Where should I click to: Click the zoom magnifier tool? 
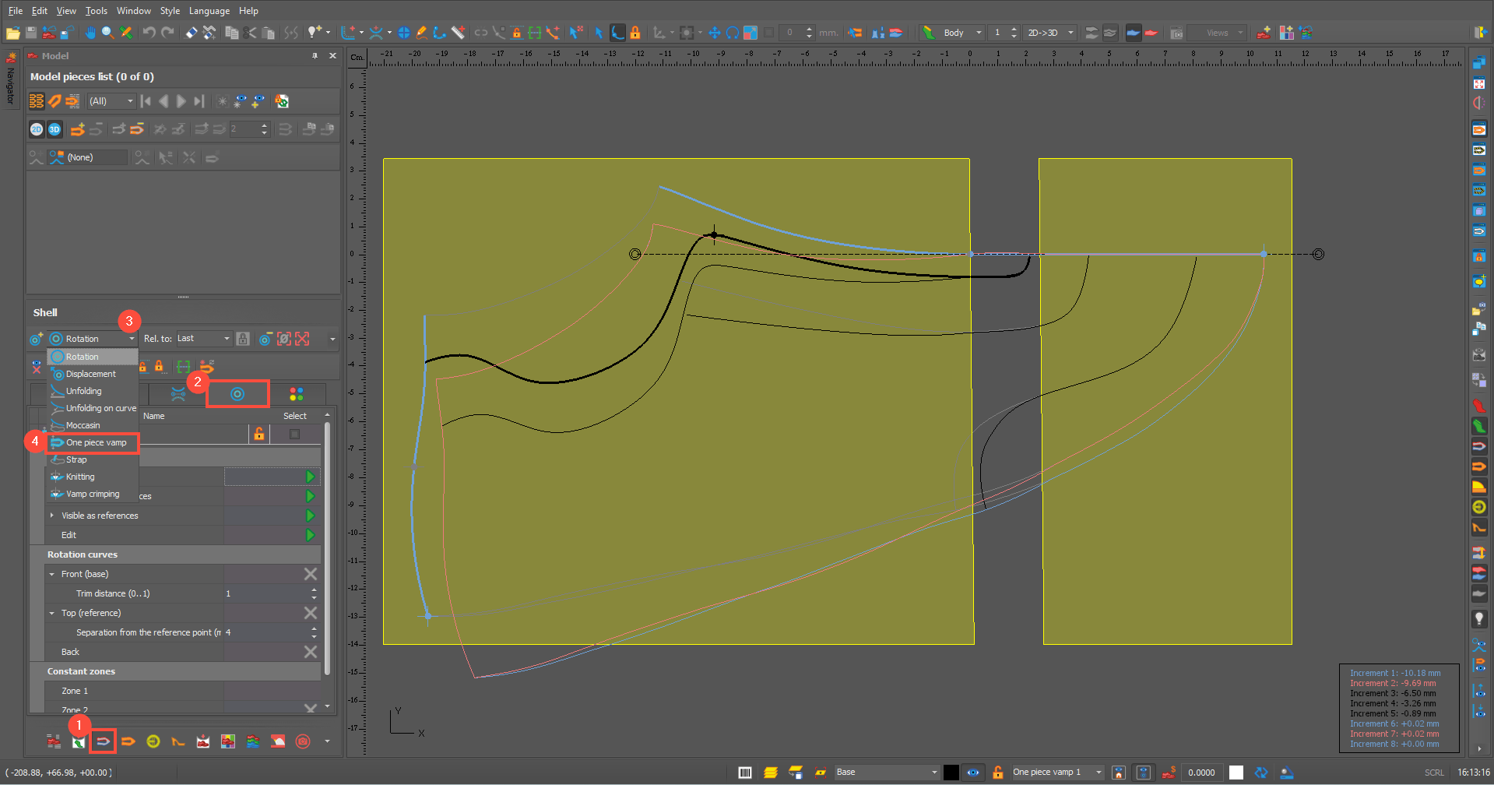tap(108, 33)
